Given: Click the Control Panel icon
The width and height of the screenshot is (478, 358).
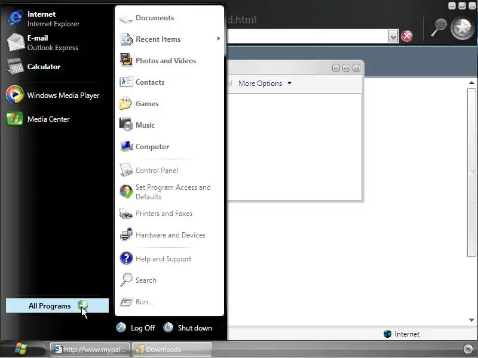Looking at the screenshot, I should [126, 170].
